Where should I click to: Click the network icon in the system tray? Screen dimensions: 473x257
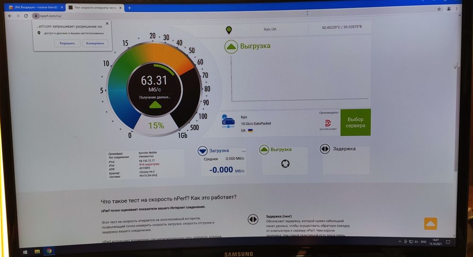[x=411, y=241]
